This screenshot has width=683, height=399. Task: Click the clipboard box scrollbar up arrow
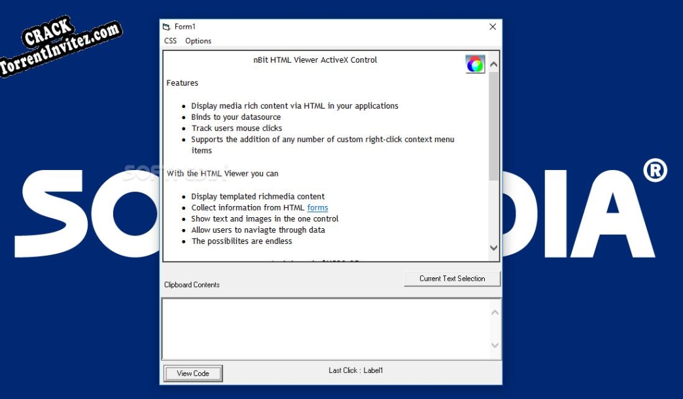[495, 311]
